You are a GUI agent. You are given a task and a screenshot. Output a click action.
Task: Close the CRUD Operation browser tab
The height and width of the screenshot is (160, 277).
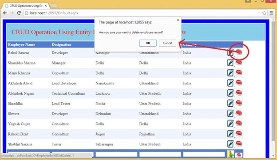(46, 6)
